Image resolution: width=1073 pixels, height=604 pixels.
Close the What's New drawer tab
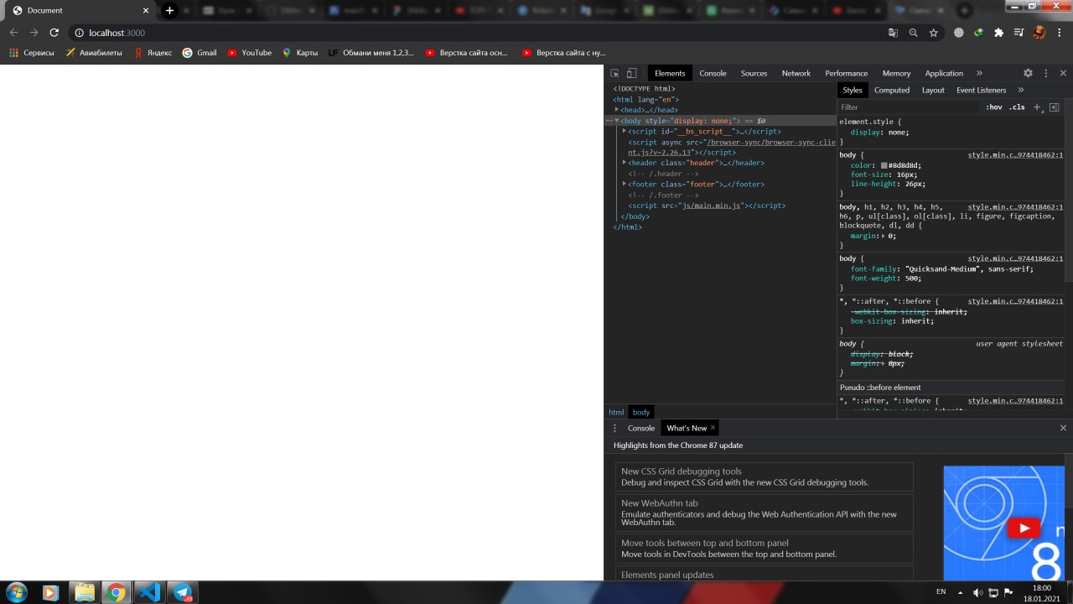click(x=713, y=428)
